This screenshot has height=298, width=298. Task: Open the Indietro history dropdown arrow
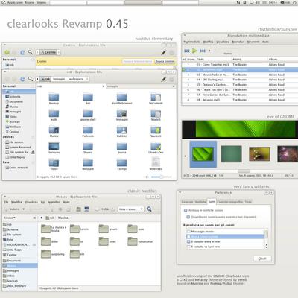point(24,209)
